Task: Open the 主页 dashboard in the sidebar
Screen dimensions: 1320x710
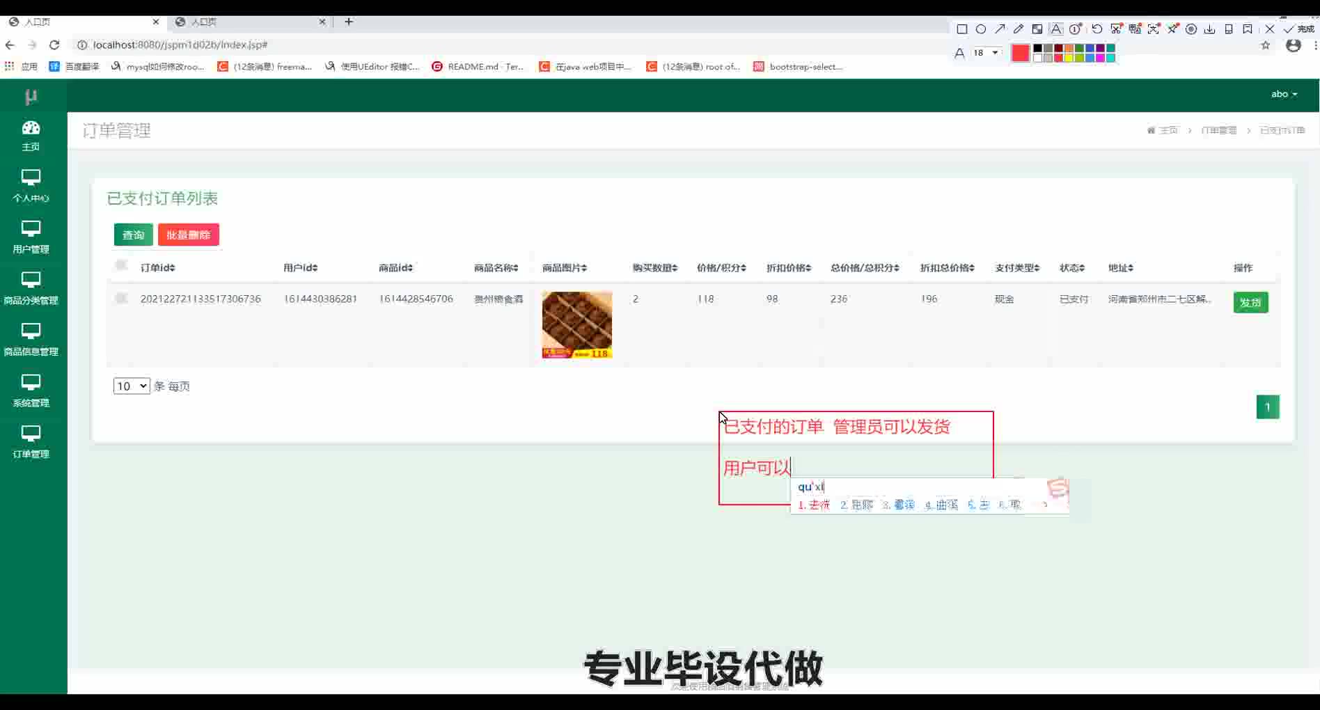Action: (31, 136)
